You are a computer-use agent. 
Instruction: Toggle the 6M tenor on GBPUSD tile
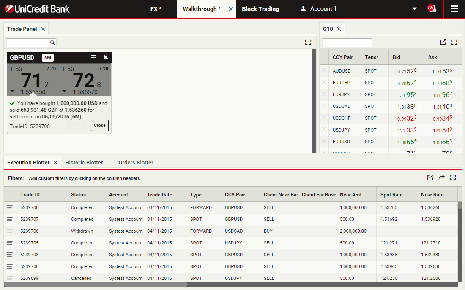(x=48, y=58)
